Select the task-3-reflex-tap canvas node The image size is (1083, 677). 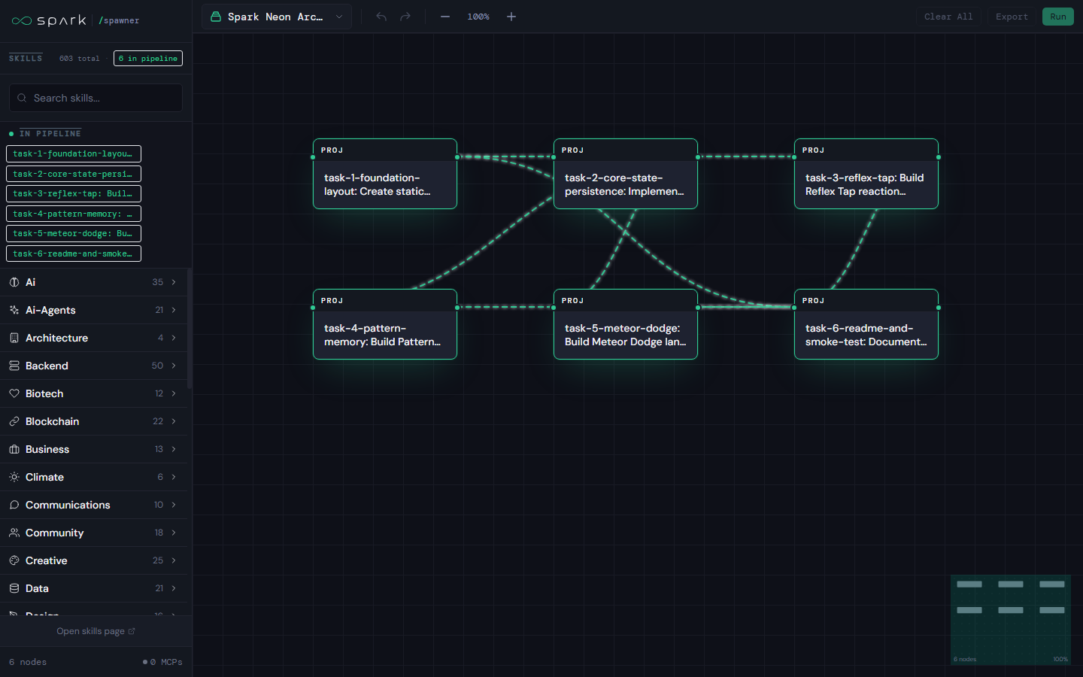click(866, 174)
